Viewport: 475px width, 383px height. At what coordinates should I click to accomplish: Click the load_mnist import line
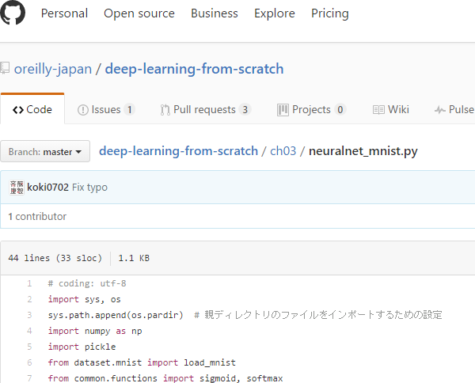(x=142, y=362)
